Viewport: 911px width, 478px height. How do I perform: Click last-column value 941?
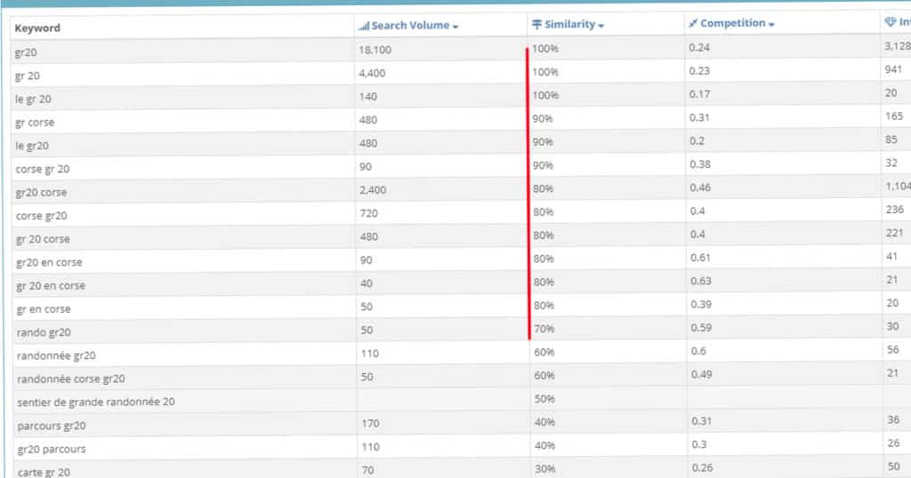[893, 69]
